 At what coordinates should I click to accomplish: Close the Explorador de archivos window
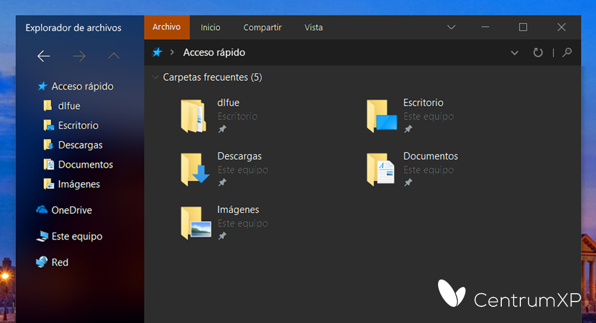pyautogui.click(x=561, y=27)
